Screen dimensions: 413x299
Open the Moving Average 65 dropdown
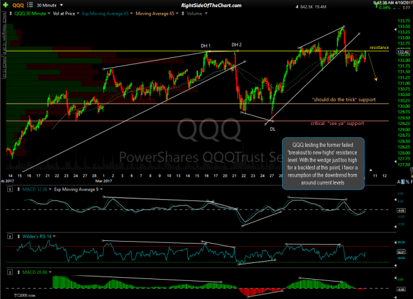click(177, 14)
